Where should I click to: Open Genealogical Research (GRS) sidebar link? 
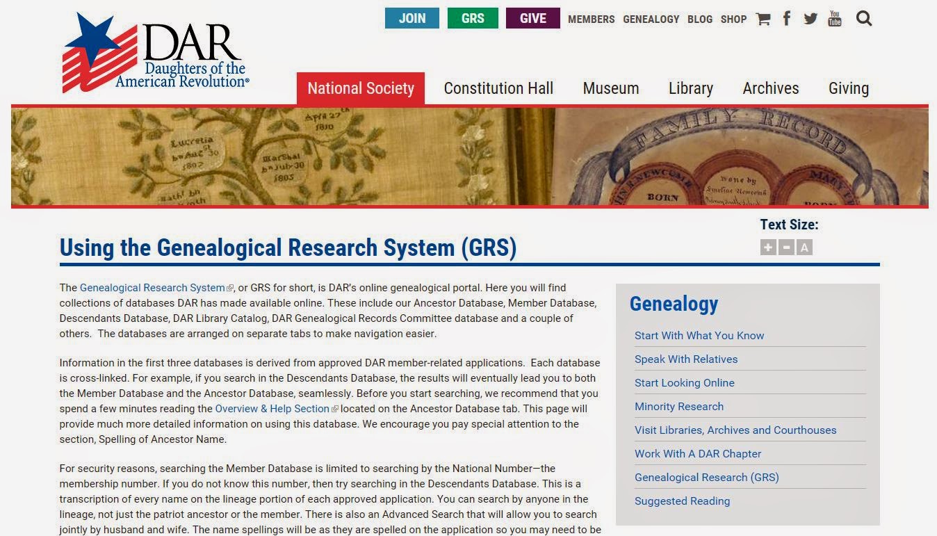pos(707,477)
